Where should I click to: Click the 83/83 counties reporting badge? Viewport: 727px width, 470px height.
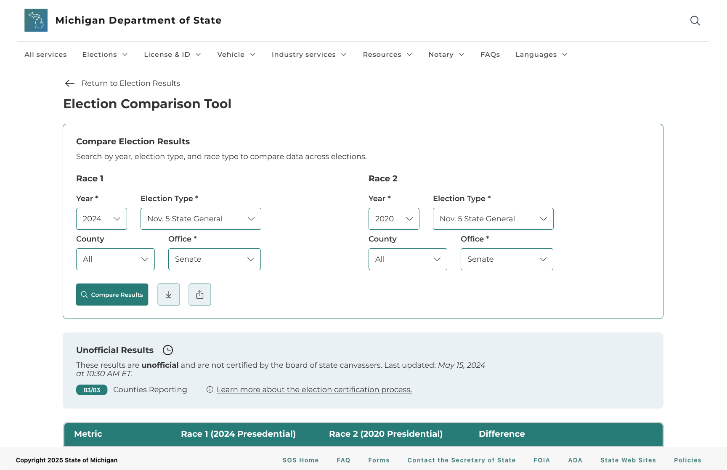click(92, 390)
